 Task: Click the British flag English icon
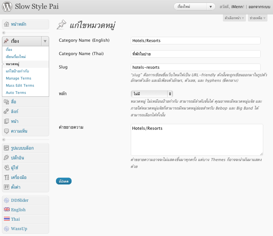(7, 210)
